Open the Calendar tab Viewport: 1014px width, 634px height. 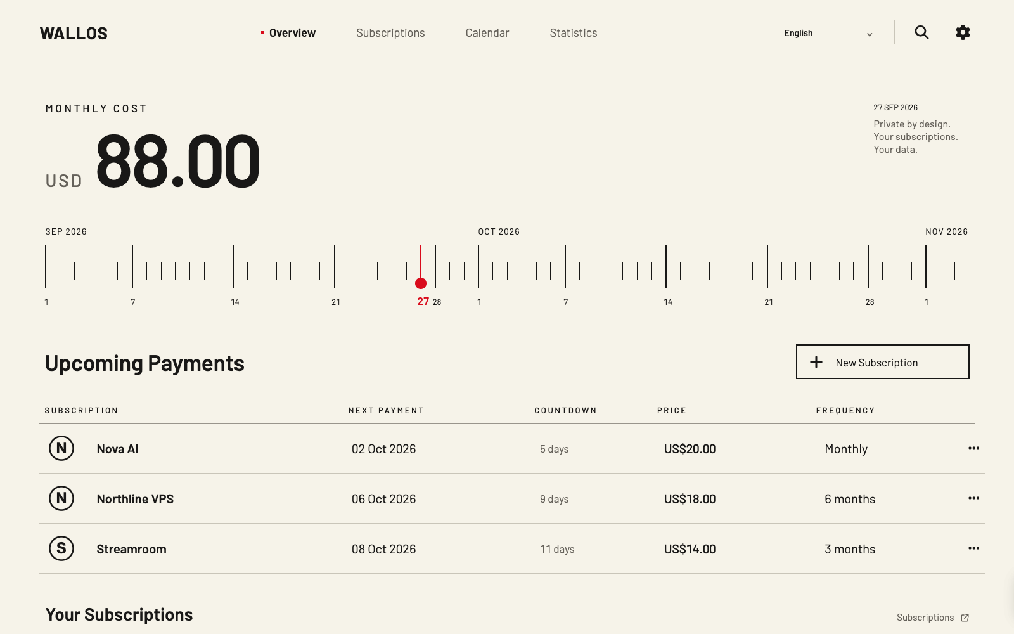(487, 33)
